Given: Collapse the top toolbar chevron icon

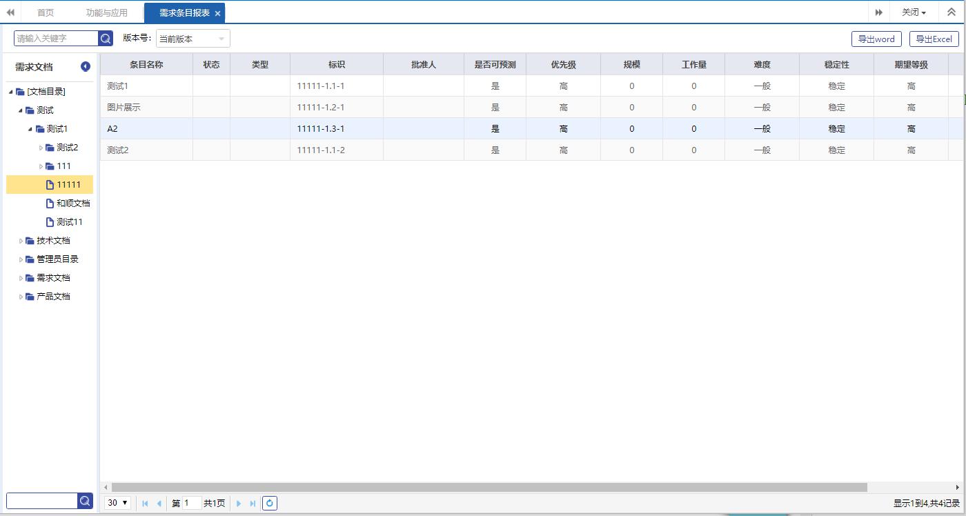Looking at the screenshot, I should tap(952, 12).
